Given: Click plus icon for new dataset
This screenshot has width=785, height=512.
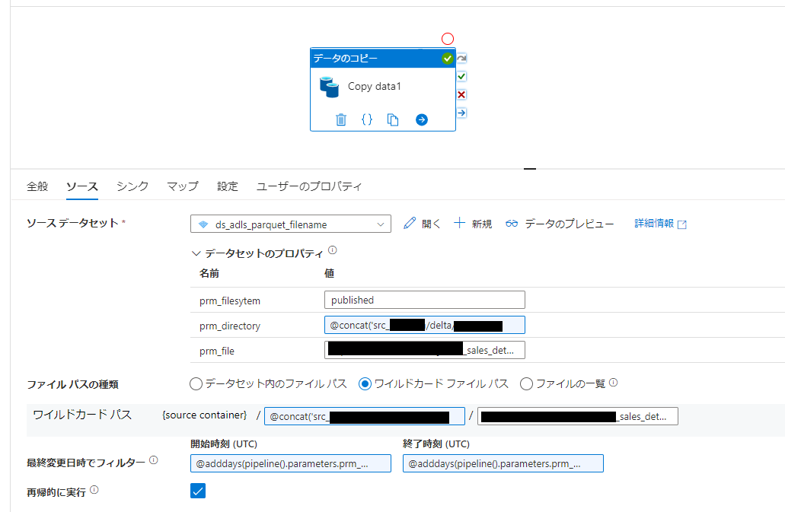Looking at the screenshot, I should tap(459, 223).
